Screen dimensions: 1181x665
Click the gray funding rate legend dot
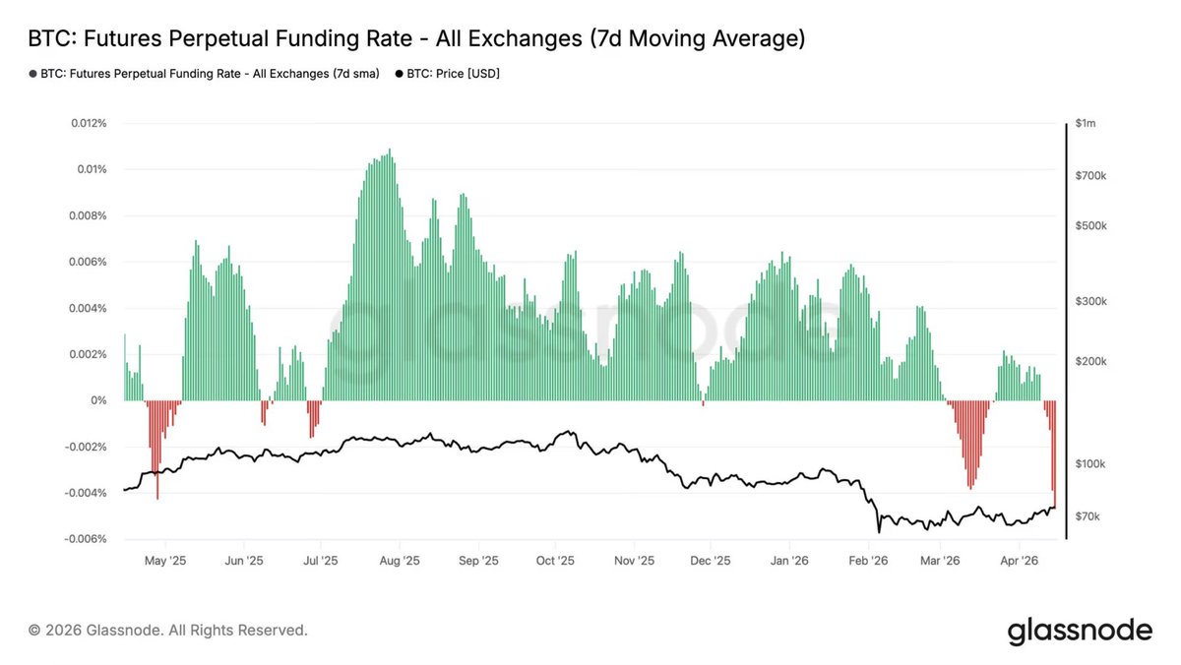click(32, 74)
